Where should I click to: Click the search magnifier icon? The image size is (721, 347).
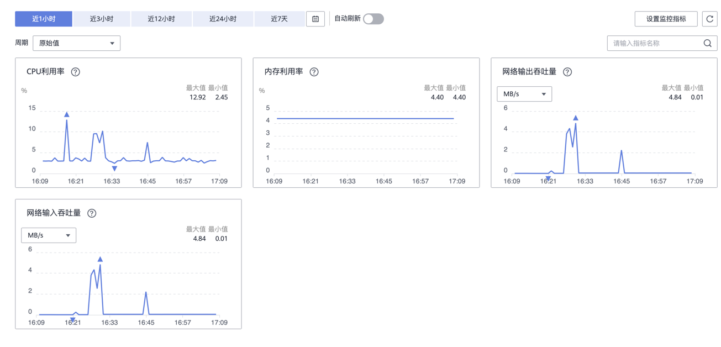(x=707, y=43)
